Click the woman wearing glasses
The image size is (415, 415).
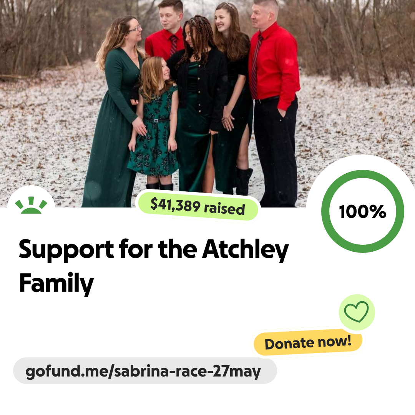pyautogui.click(x=116, y=111)
